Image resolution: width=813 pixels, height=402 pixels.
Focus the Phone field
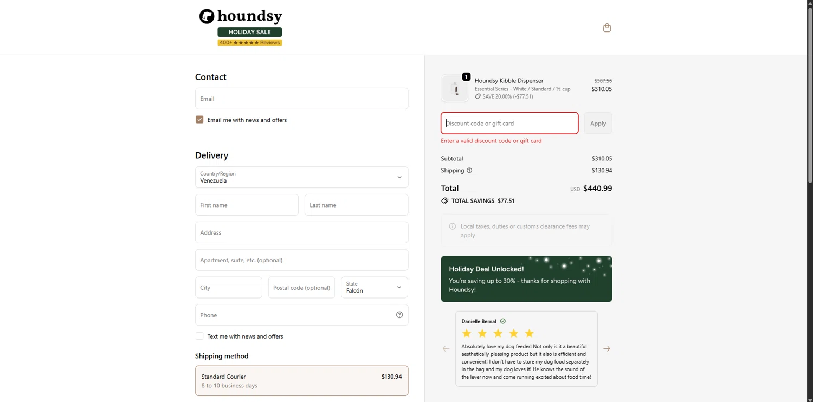pyautogui.click(x=302, y=315)
